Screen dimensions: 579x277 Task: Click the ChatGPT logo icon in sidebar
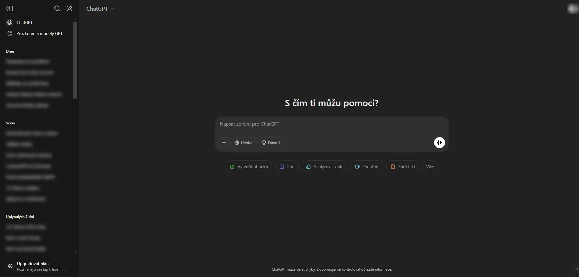coord(10,23)
